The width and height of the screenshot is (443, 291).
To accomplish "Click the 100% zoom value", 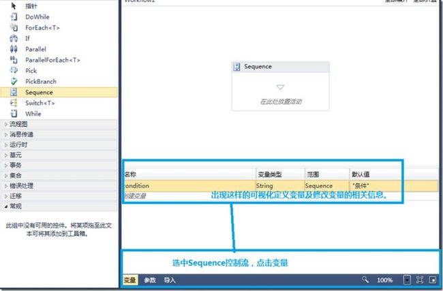I will 385,280.
